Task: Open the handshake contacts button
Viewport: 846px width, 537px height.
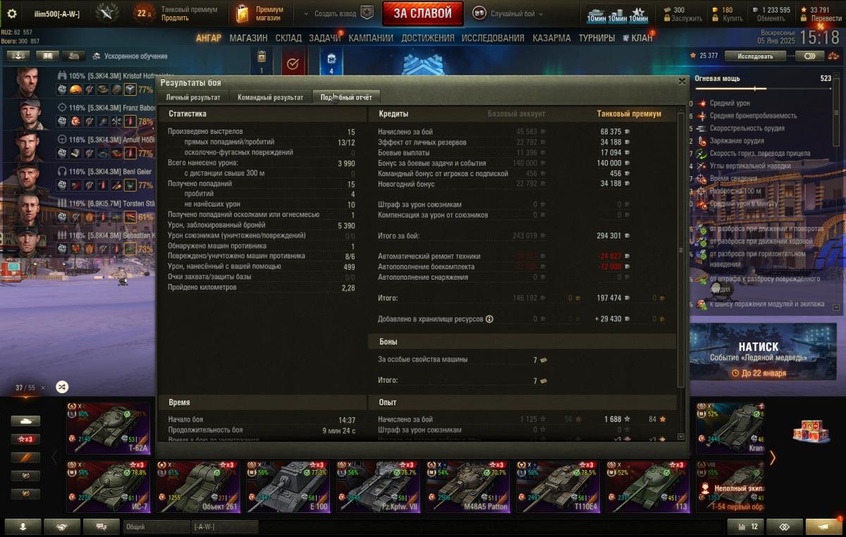Action: pyautogui.click(x=62, y=526)
